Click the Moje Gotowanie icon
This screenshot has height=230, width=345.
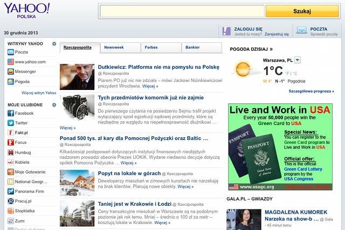pos(11,172)
